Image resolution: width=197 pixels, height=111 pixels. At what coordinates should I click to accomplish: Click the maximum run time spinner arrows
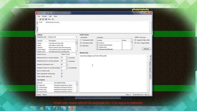click(67, 61)
